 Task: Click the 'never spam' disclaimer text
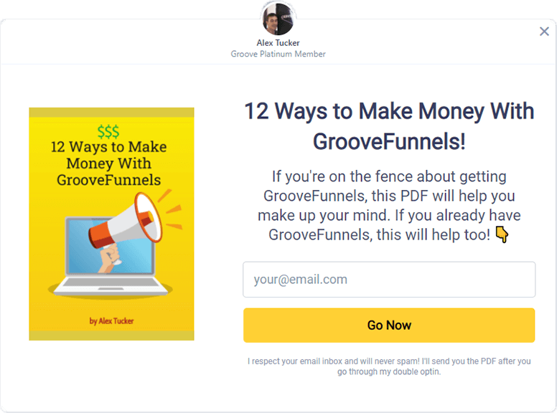point(389,366)
